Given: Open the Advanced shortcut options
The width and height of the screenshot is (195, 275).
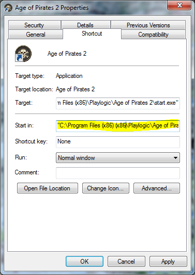Looking at the screenshot, I should [157, 188].
